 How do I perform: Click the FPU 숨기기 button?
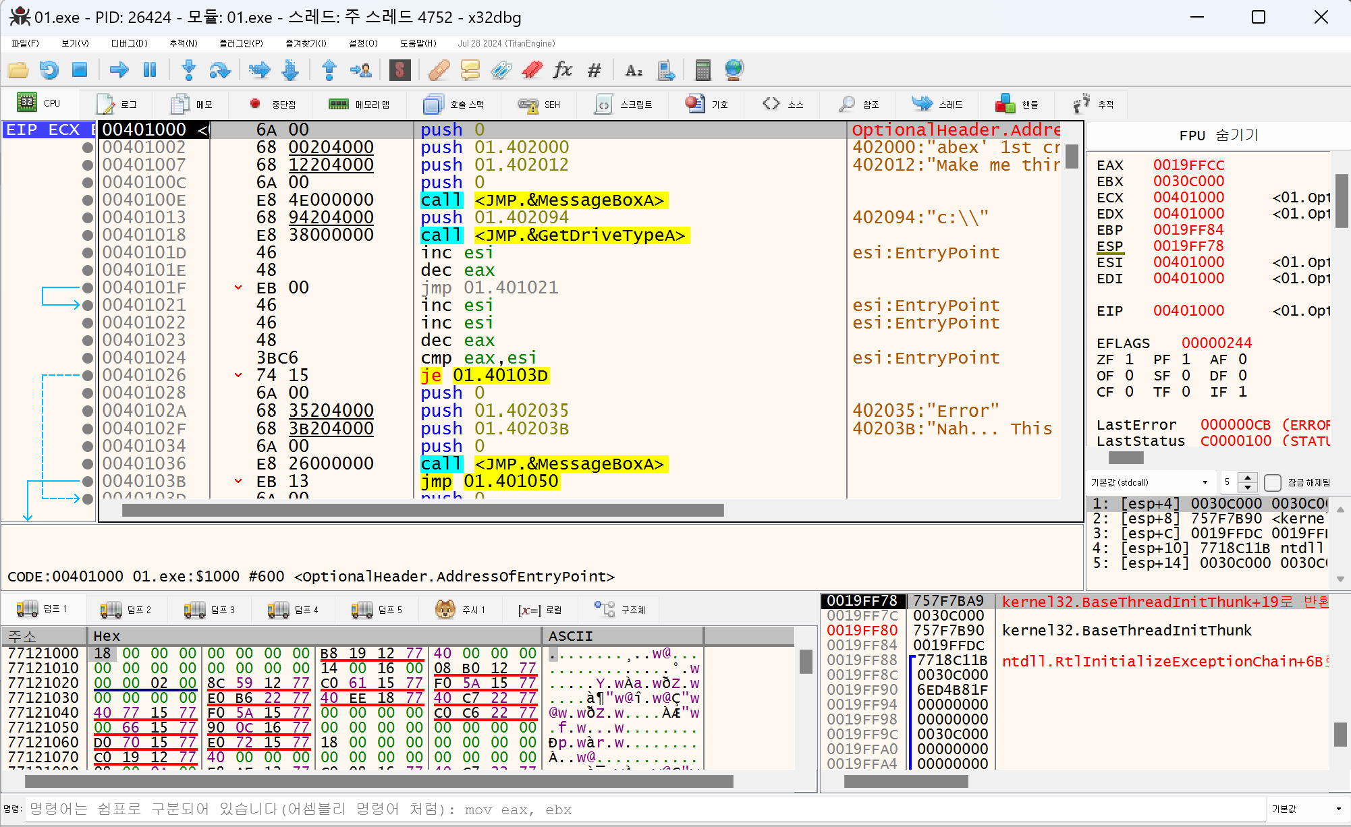[x=1218, y=135]
